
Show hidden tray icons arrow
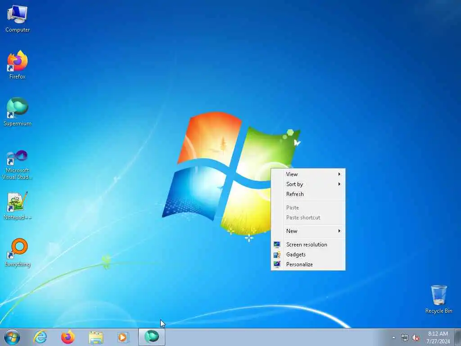(x=393, y=338)
